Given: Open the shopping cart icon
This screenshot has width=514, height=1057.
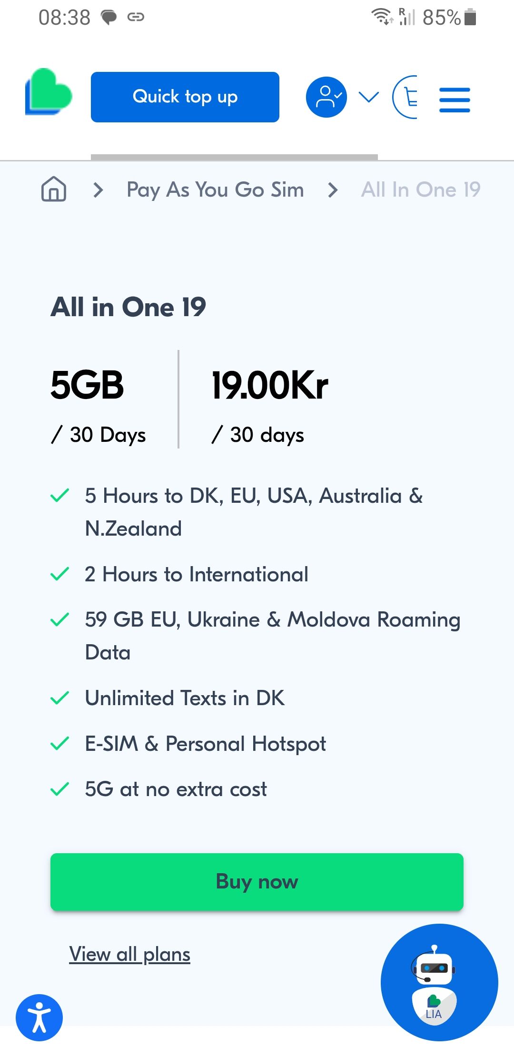Looking at the screenshot, I should 406,97.
